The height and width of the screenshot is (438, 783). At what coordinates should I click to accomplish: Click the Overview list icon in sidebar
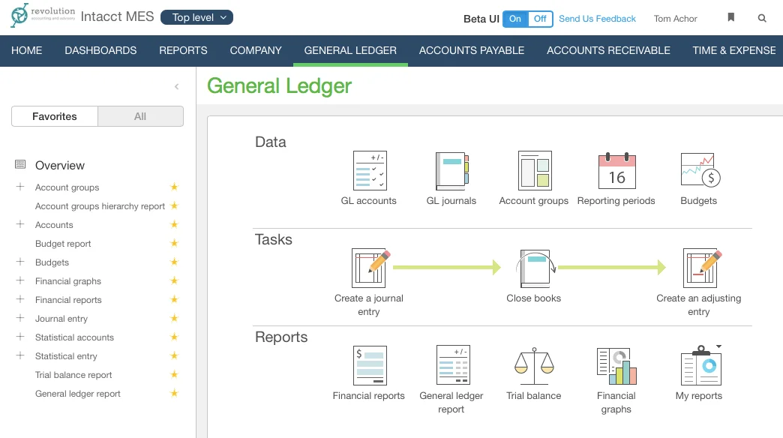(20, 164)
